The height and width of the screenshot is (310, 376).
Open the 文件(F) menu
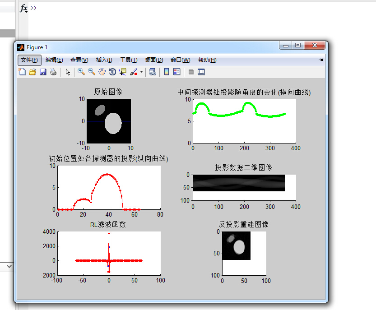coord(29,60)
